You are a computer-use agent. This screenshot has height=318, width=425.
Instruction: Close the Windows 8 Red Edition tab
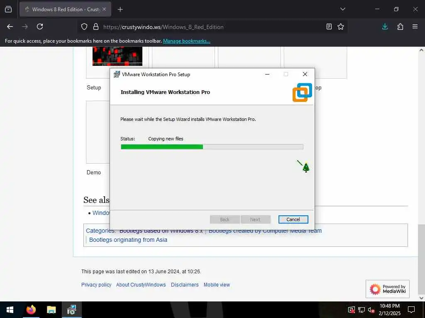pos(104,9)
